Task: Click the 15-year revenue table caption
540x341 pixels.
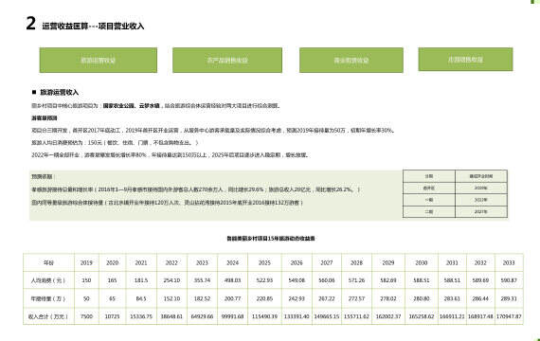Action: tap(271, 239)
